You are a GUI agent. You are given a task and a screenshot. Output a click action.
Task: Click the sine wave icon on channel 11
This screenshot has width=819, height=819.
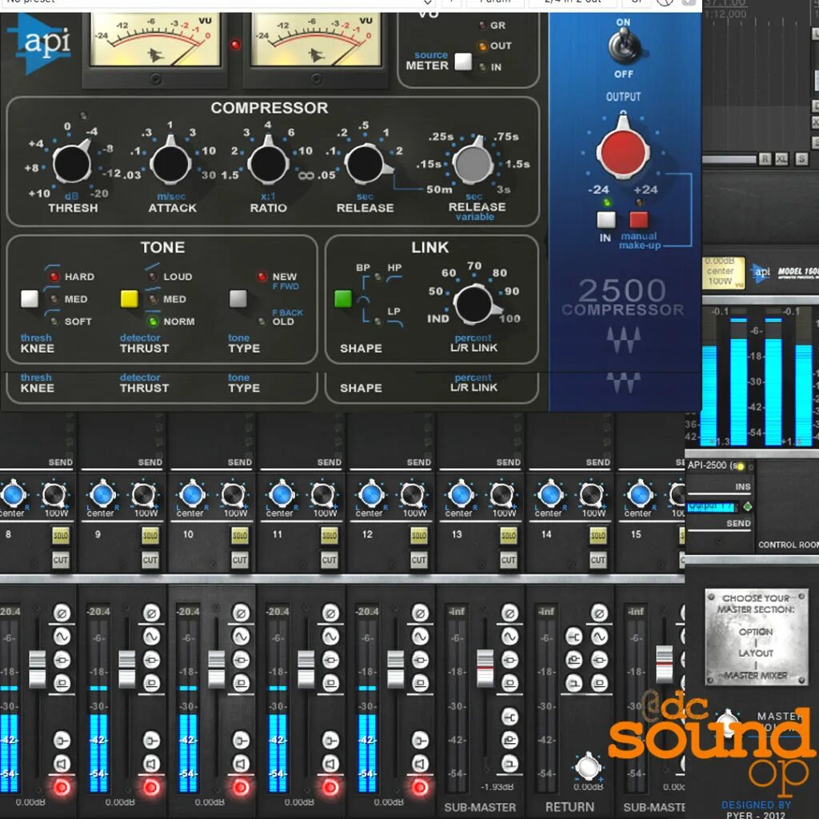(x=330, y=636)
